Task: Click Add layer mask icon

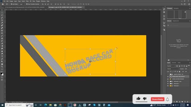Action: click(x=177, y=102)
